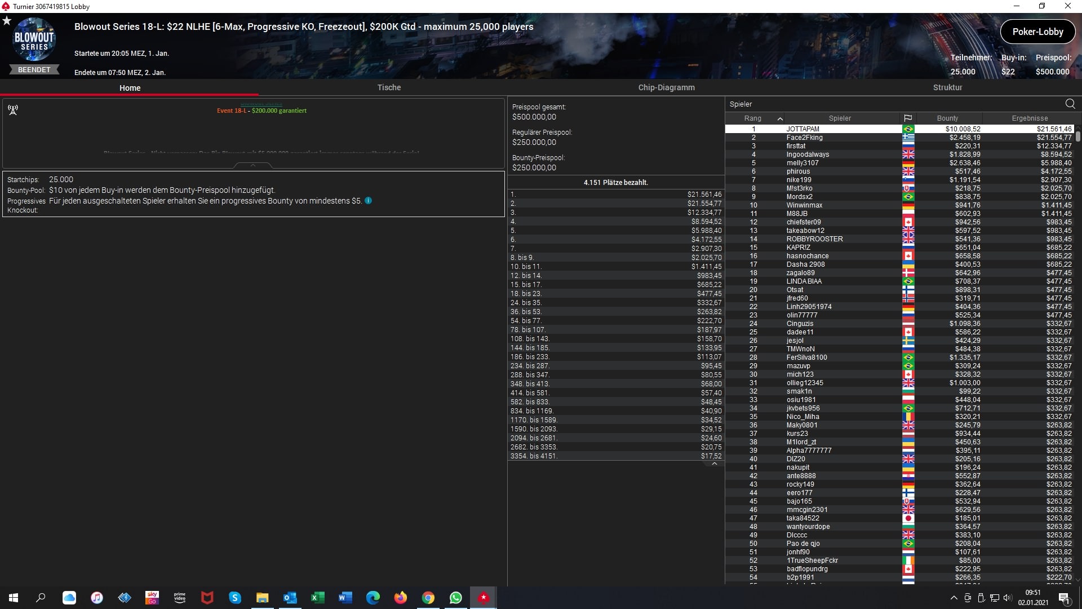Click the broadcast tower icon in info panel

tap(13, 110)
